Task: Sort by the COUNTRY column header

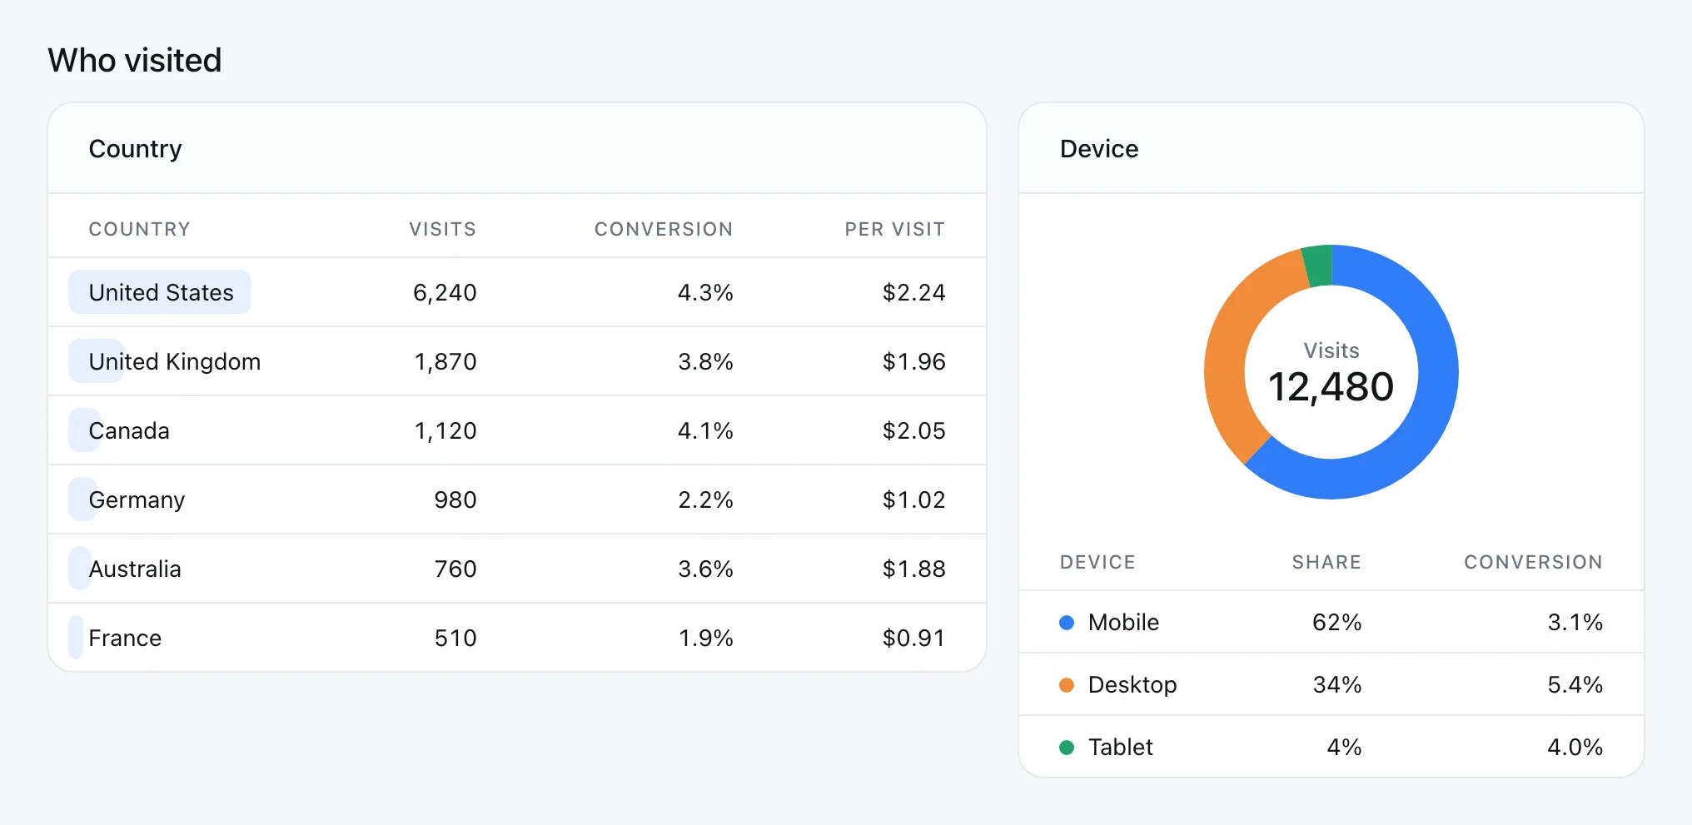Action: [x=140, y=229]
